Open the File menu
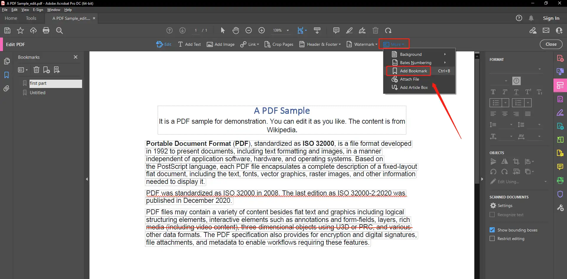The image size is (567, 279). (5, 10)
